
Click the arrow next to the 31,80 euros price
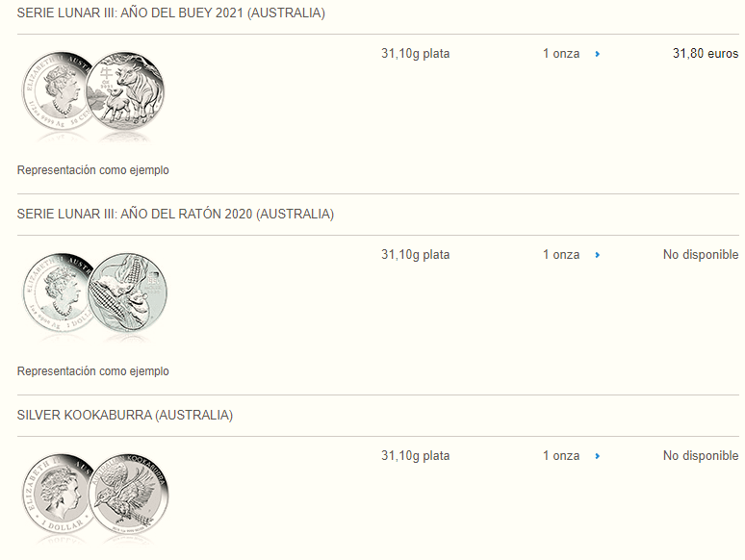tap(598, 54)
